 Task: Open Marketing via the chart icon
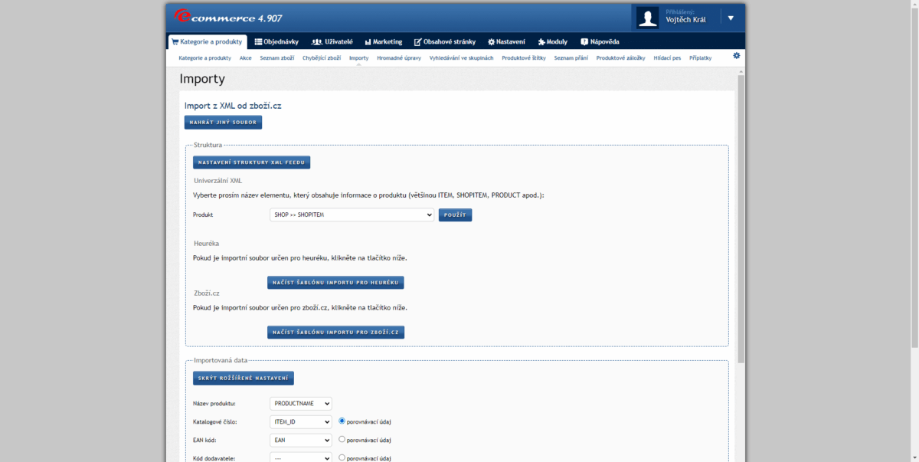coord(367,42)
